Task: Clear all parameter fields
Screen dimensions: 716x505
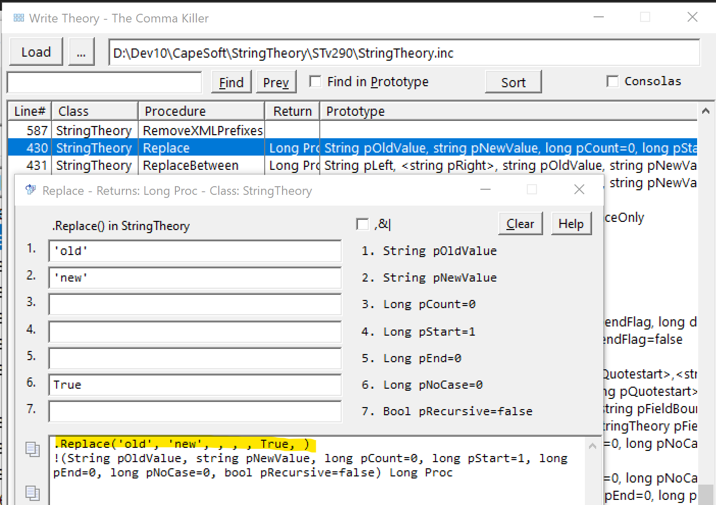Action: (520, 224)
